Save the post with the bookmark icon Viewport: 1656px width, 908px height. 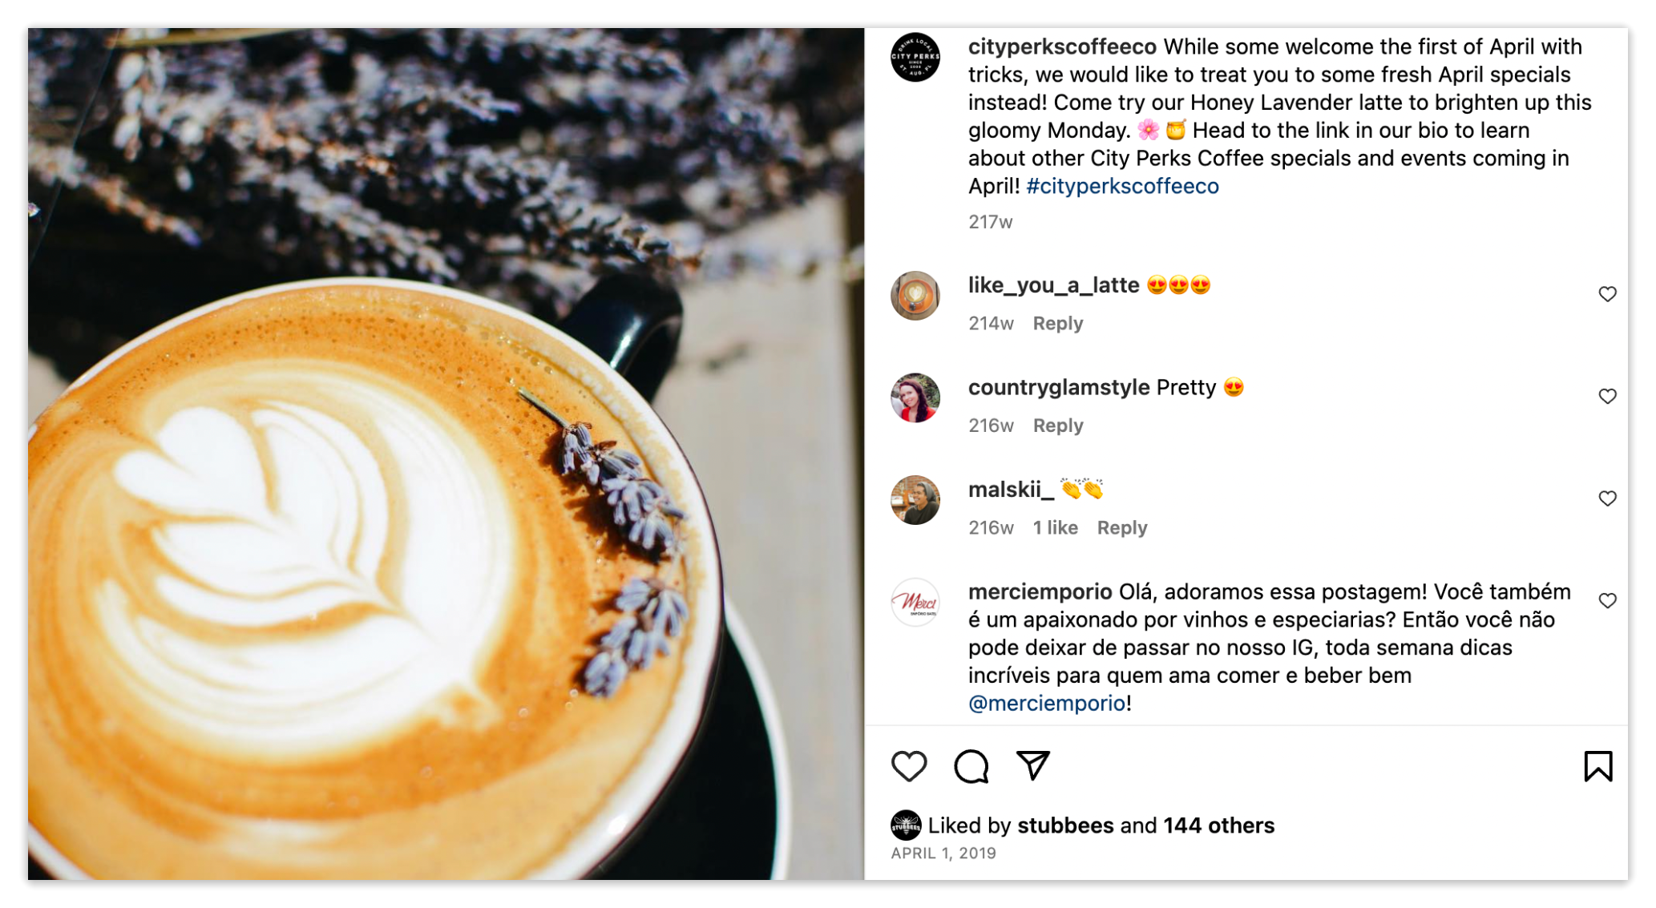[1597, 766]
